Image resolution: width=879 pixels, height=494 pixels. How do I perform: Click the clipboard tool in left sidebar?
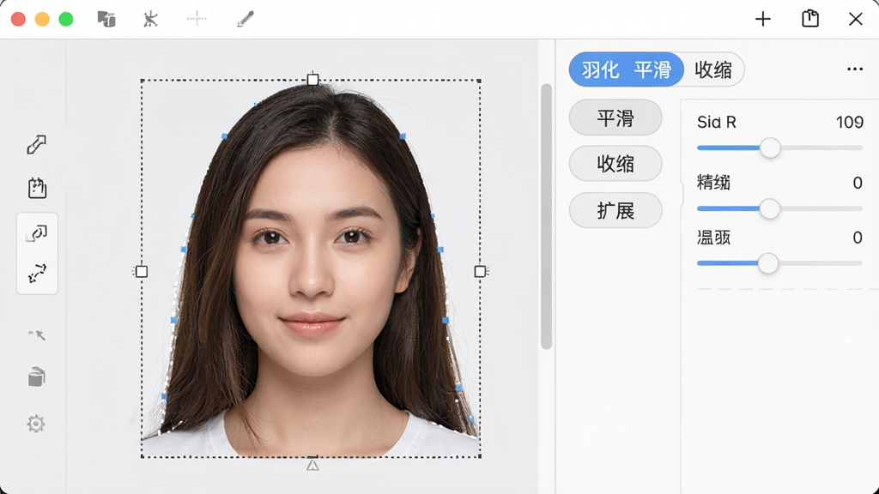point(37,188)
